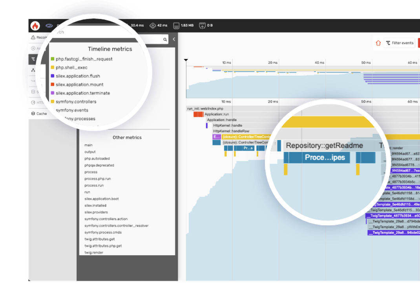420x300 pixels.
Task: Click the Filter events funnel icon
Action: click(388, 43)
